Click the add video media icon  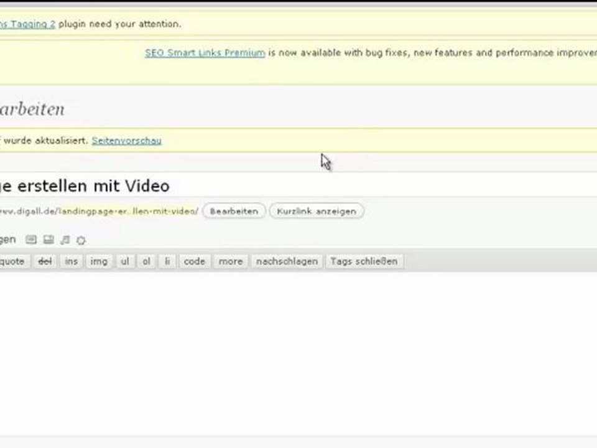pos(49,240)
